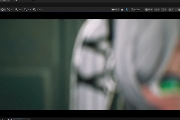Click the viewport layout grid icon
180x120 pixels.
click(179, 9)
